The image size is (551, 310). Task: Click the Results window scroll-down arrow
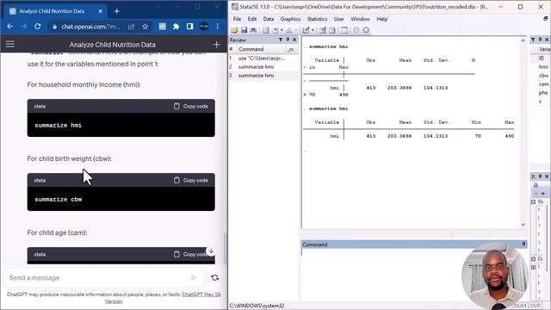[x=523, y=225]
